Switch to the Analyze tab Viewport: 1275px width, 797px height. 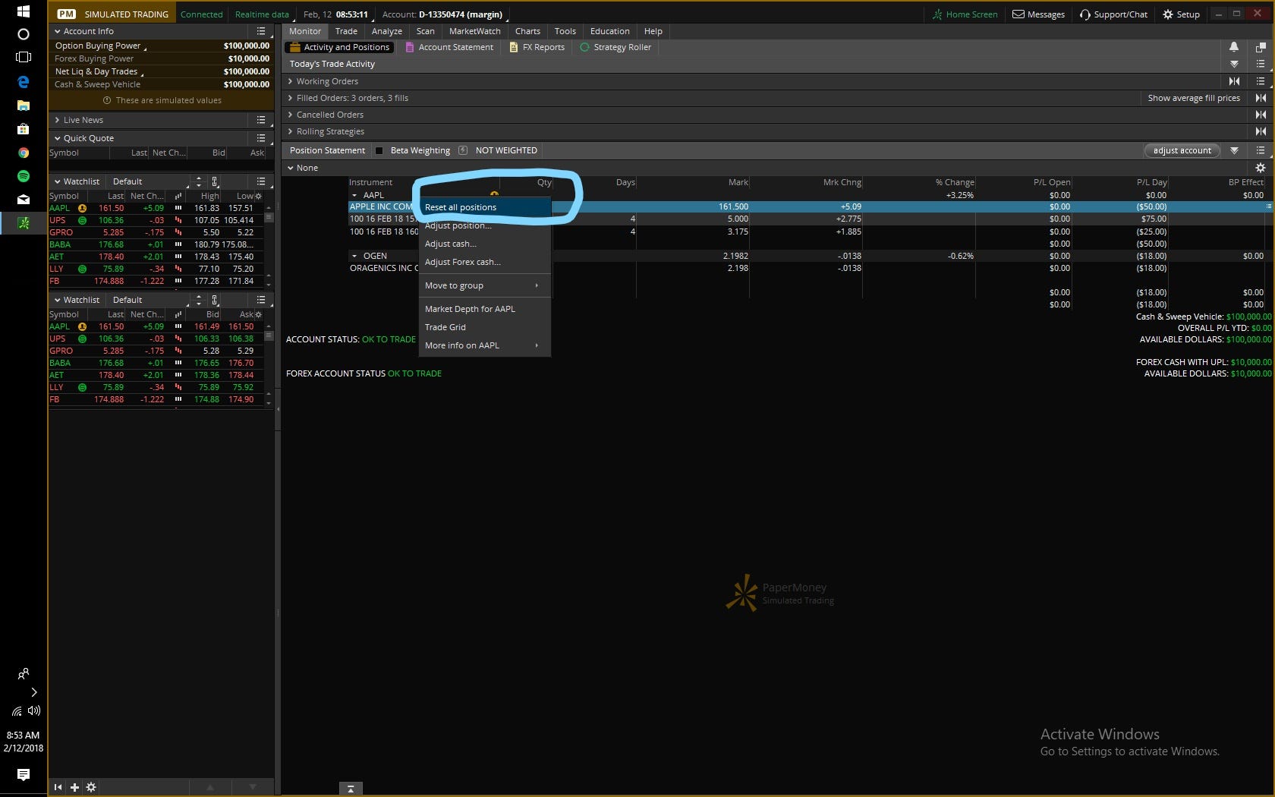tap(387, 31)
